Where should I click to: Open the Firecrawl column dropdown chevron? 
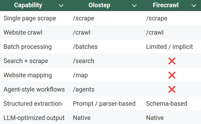[x=194, y=6]
